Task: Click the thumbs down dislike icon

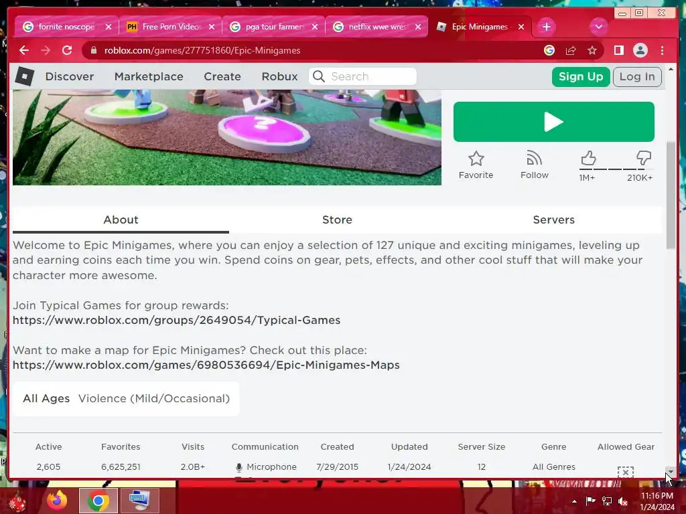Action: tap(644, 158)
